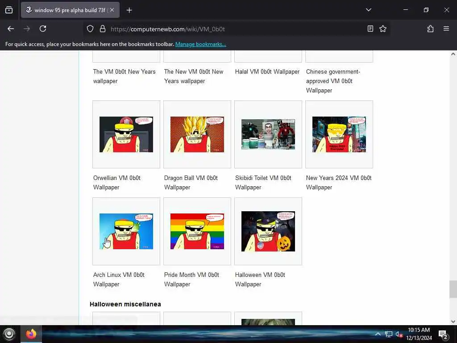Click 'Orwellian VM 0b0t Wallpaper' caption text
Screen dimensions: 457x343
coord(117,183)
